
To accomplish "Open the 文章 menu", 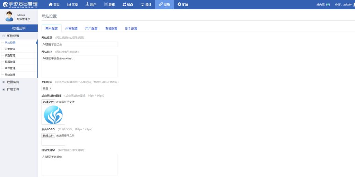I will click(x=73, y=4).
